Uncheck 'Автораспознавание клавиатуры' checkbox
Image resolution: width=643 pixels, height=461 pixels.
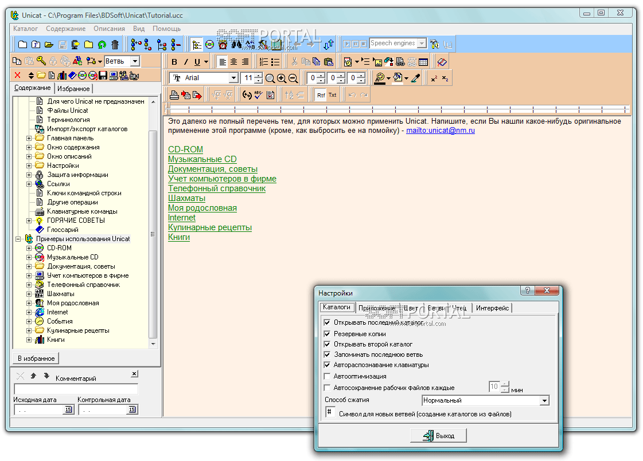(x=327, y=365)
